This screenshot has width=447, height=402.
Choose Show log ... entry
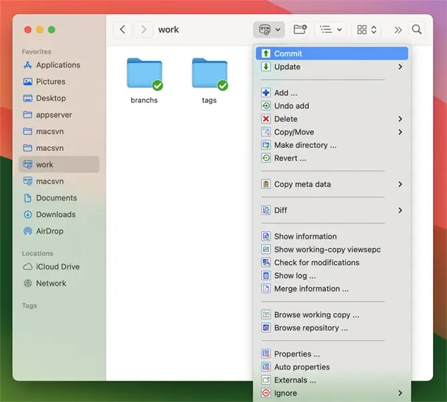coord(332,276)
